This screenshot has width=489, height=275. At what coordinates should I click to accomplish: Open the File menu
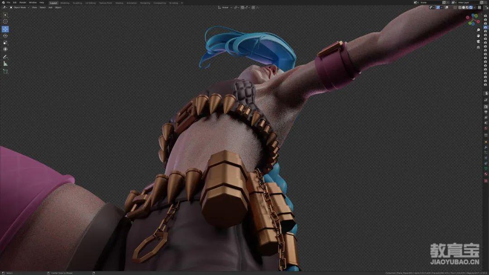pos(9,3)
